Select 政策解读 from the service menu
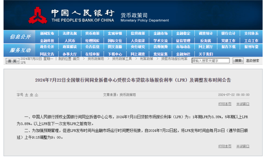 (70, 47)
